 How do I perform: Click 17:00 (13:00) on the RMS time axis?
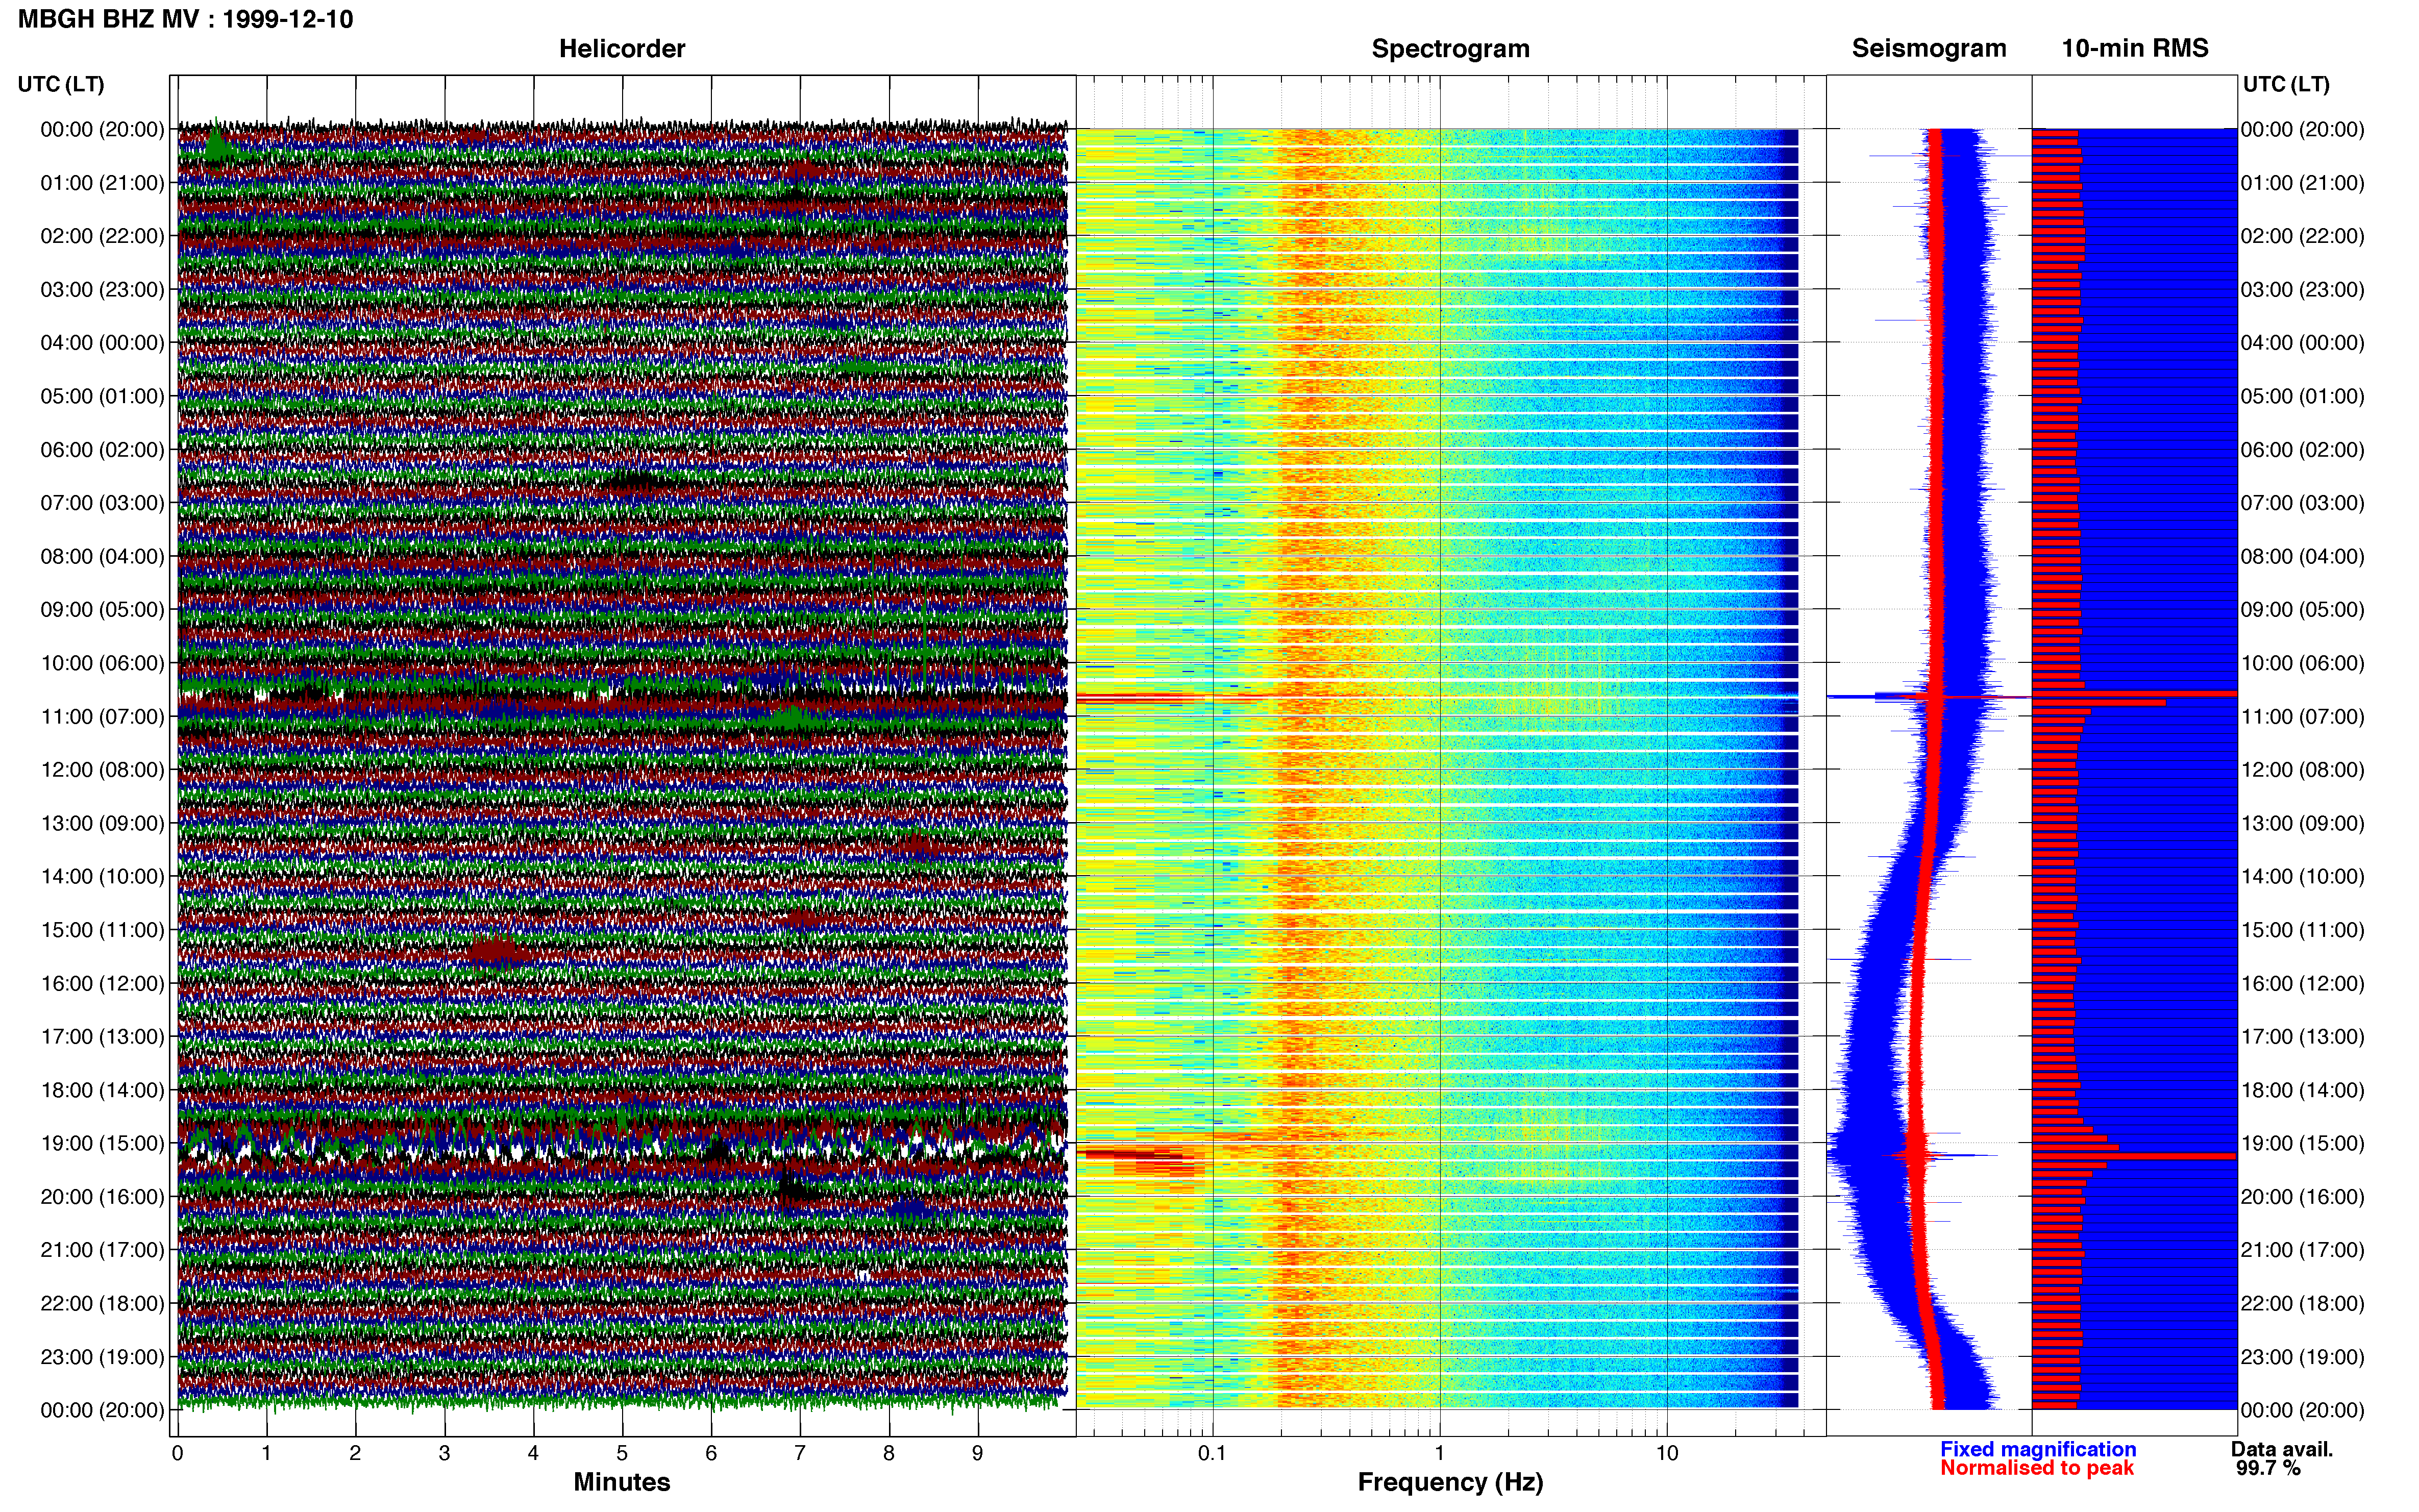pos(2303,1036)
